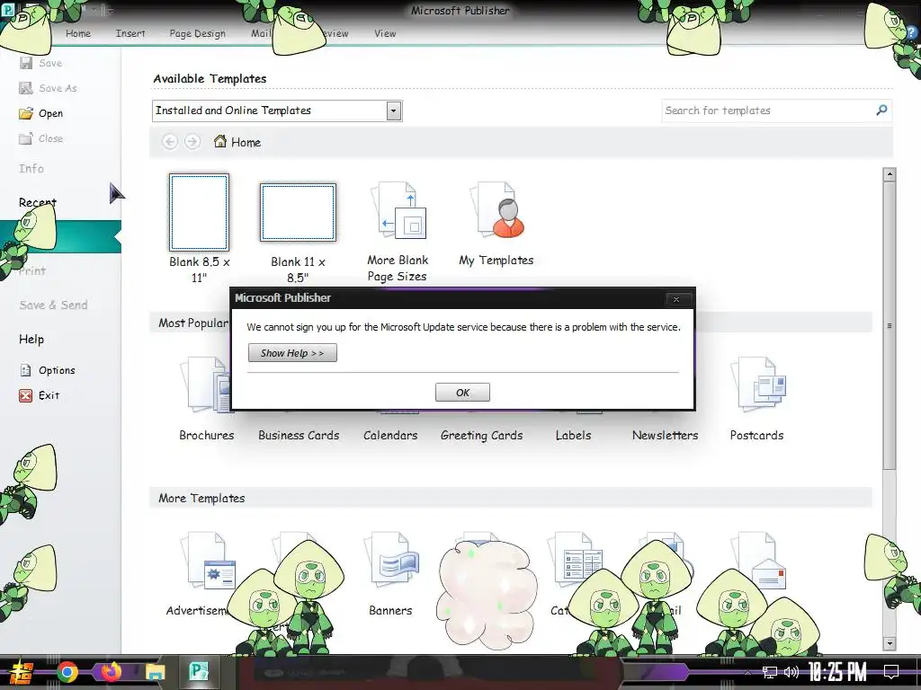The width and height of the screenshot is (921, 690).
Task: Open a file using the Open folder icon
Action: tap(26, 113)
